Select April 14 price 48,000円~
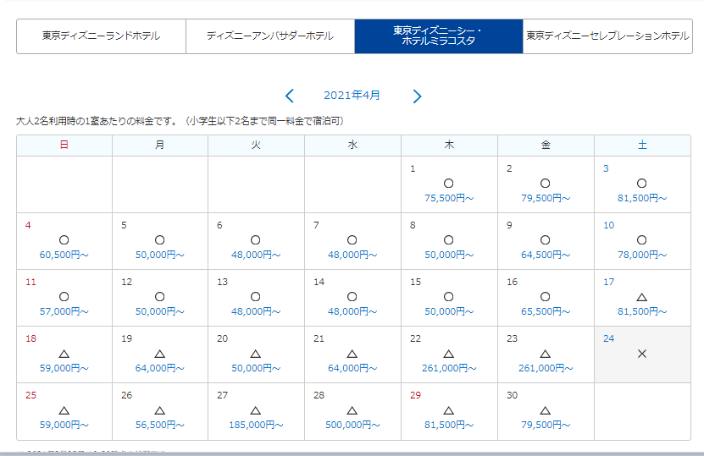 [352, 311]
